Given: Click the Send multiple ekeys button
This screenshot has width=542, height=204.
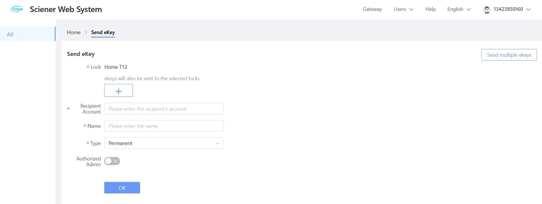Looking at the screenshot, I should point(509,55).
